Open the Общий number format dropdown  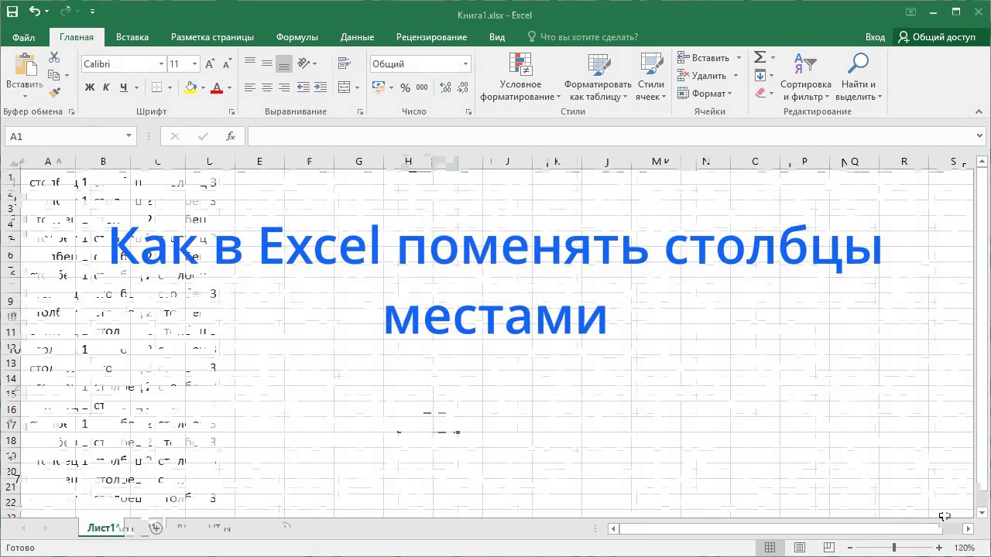tap(465, 64)
